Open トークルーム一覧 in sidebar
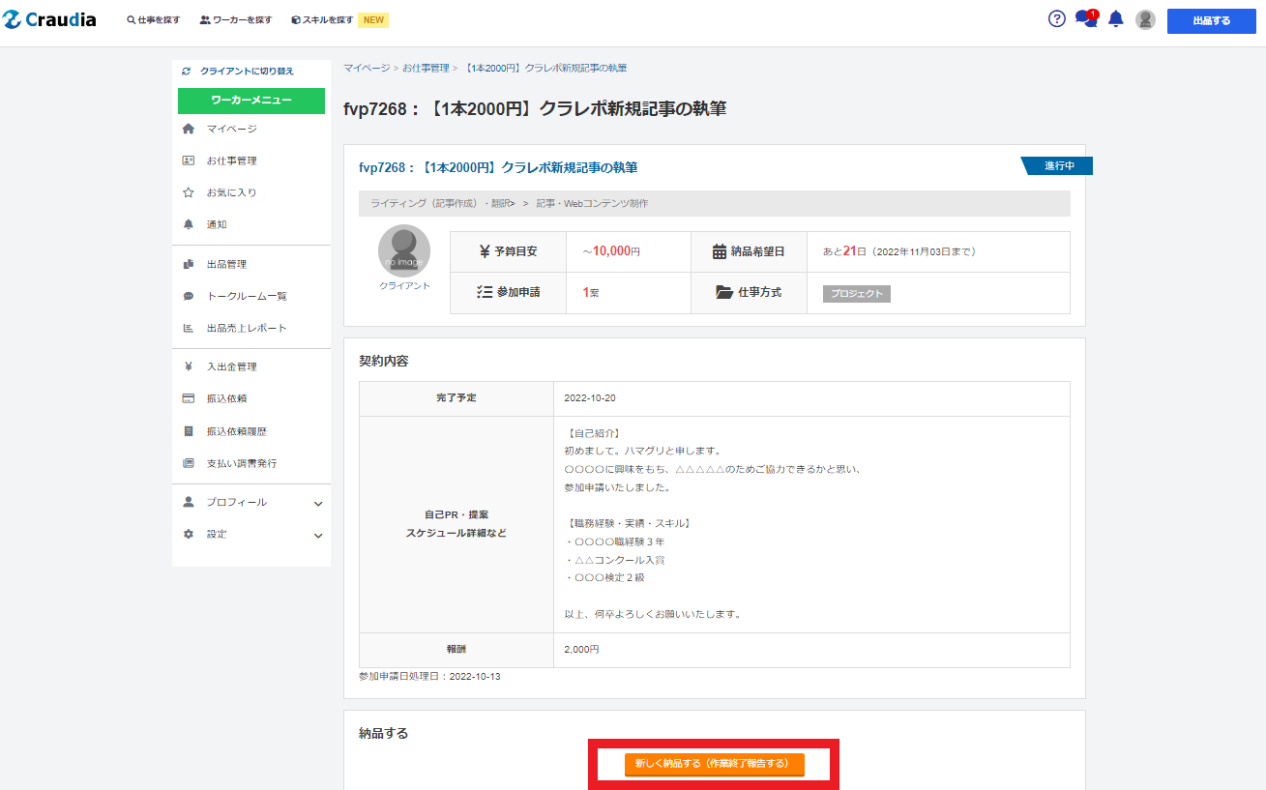 [247, 297]
